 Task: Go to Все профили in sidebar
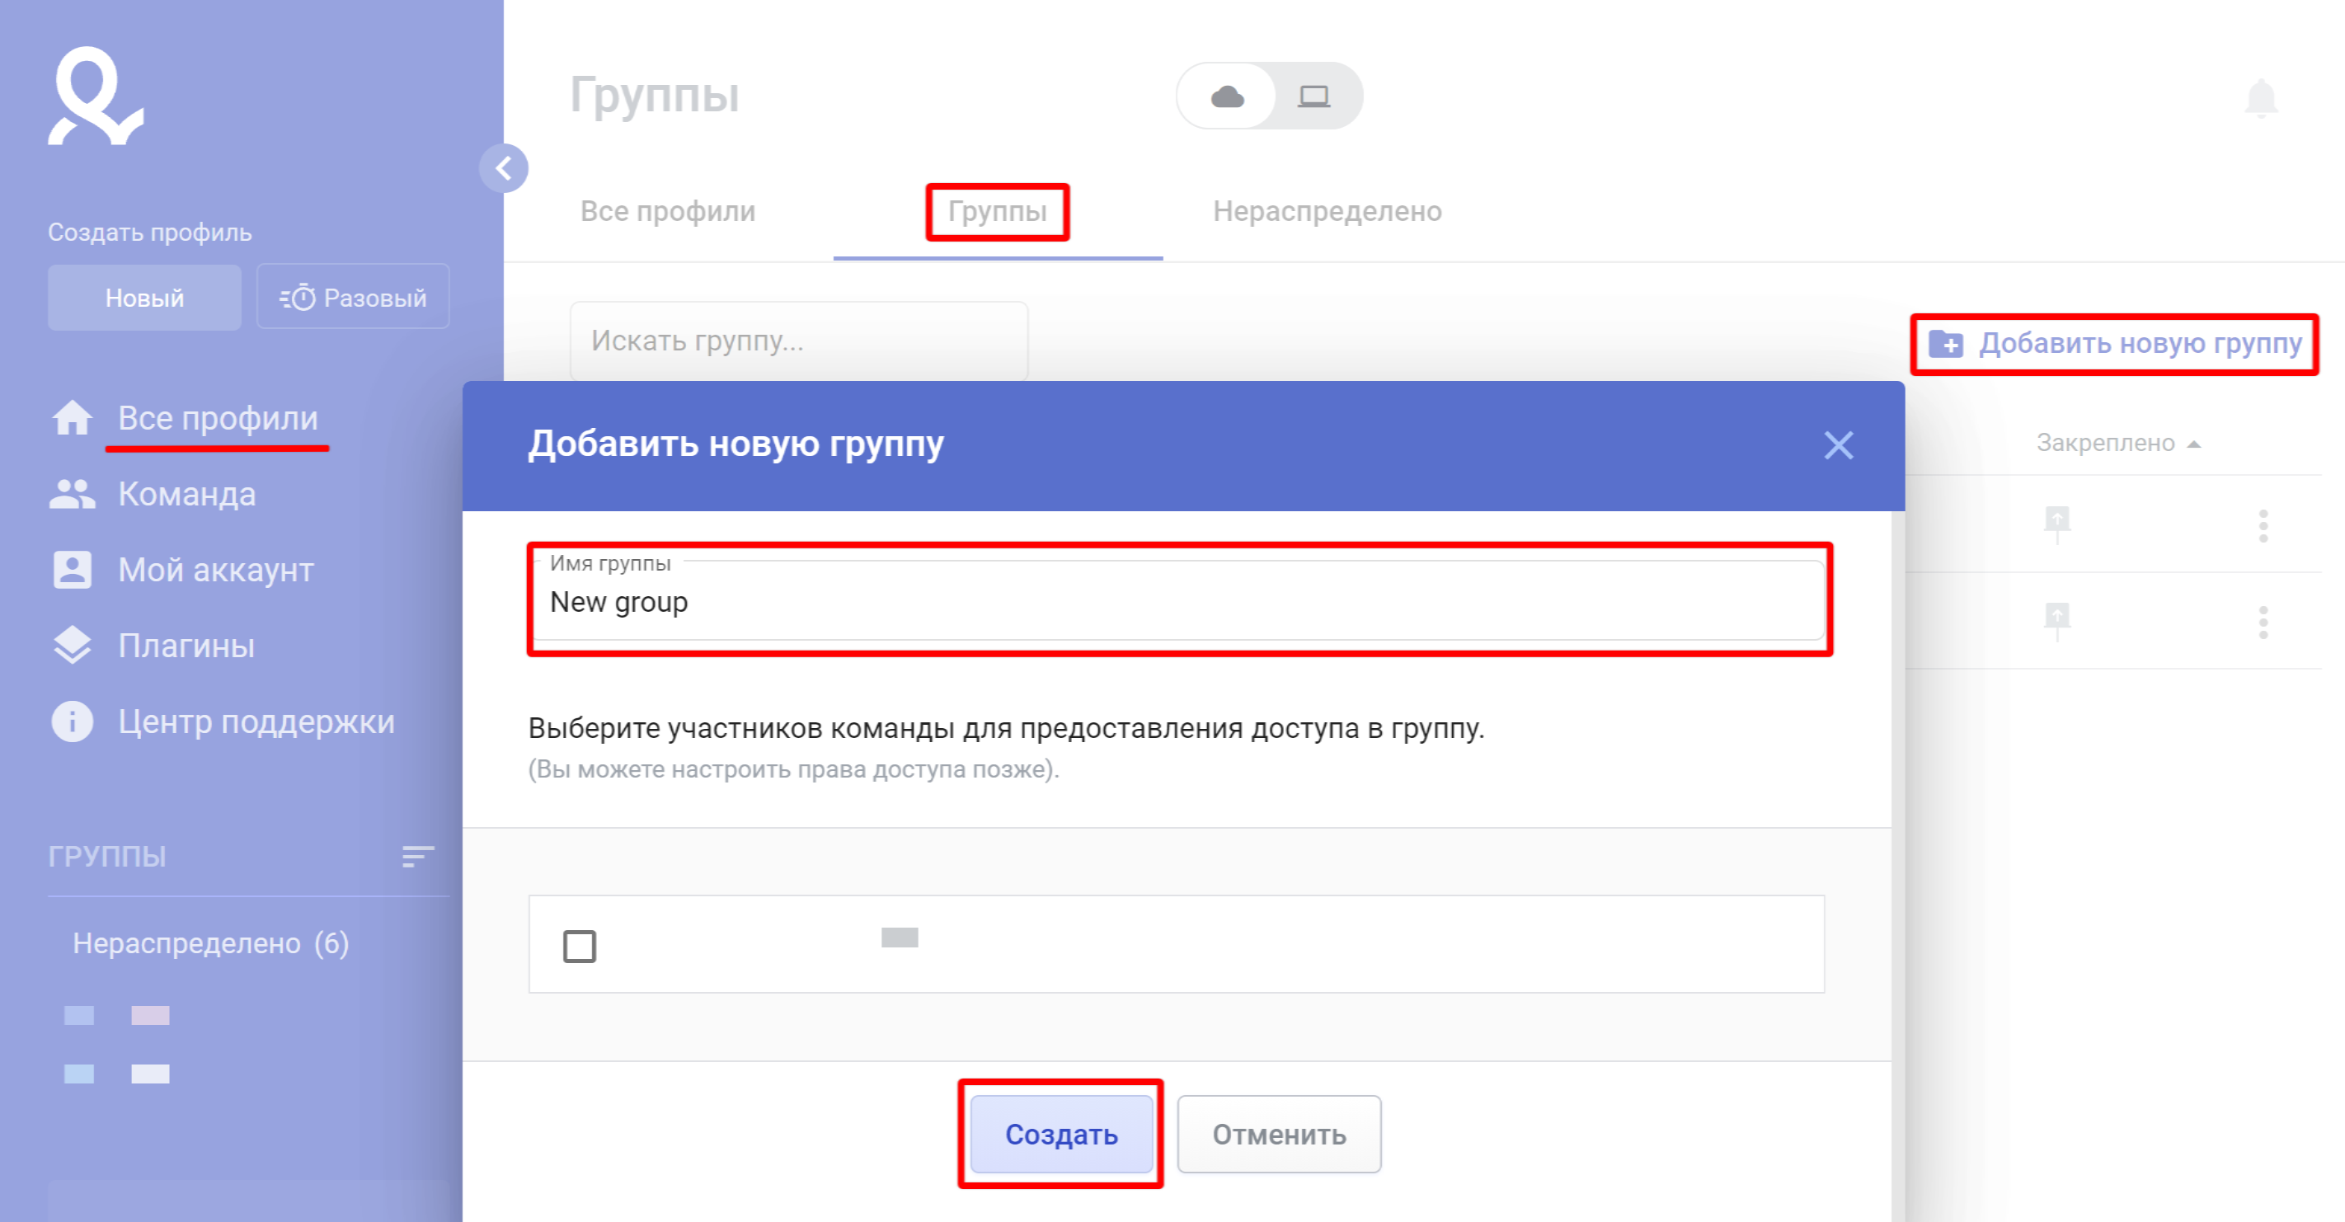tap(218, 418)
